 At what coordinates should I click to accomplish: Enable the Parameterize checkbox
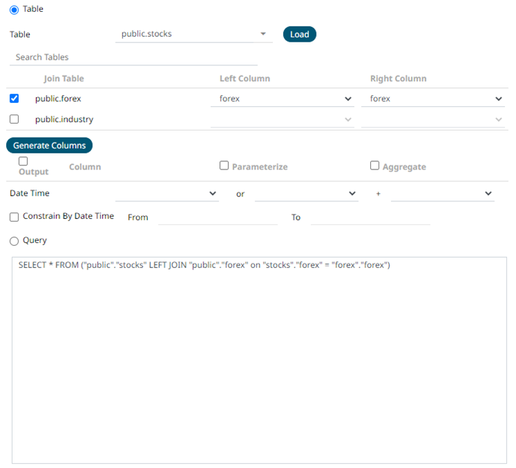(224, 166)
